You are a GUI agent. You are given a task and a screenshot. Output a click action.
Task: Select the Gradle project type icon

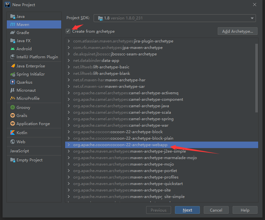(x=13, y=32)
